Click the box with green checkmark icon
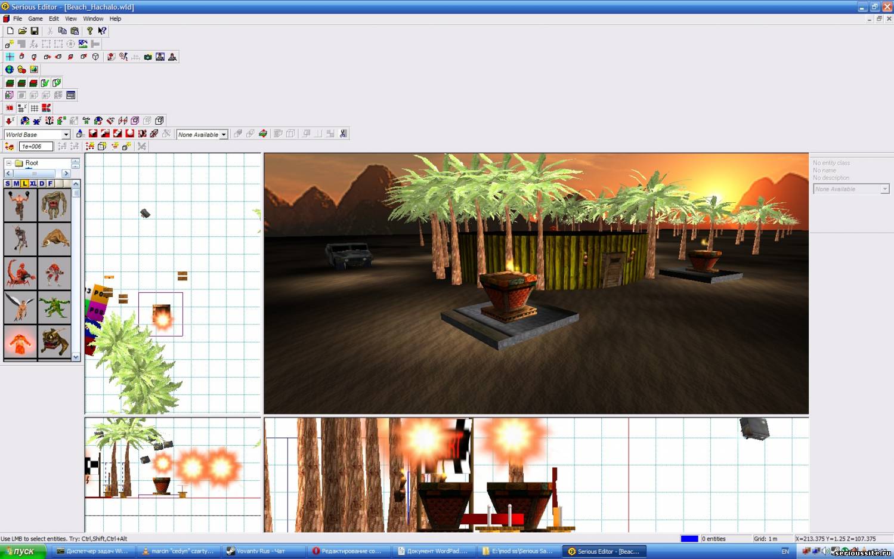Image resolution: width=894 pixels, height=559 pixels. pos(45,82)
